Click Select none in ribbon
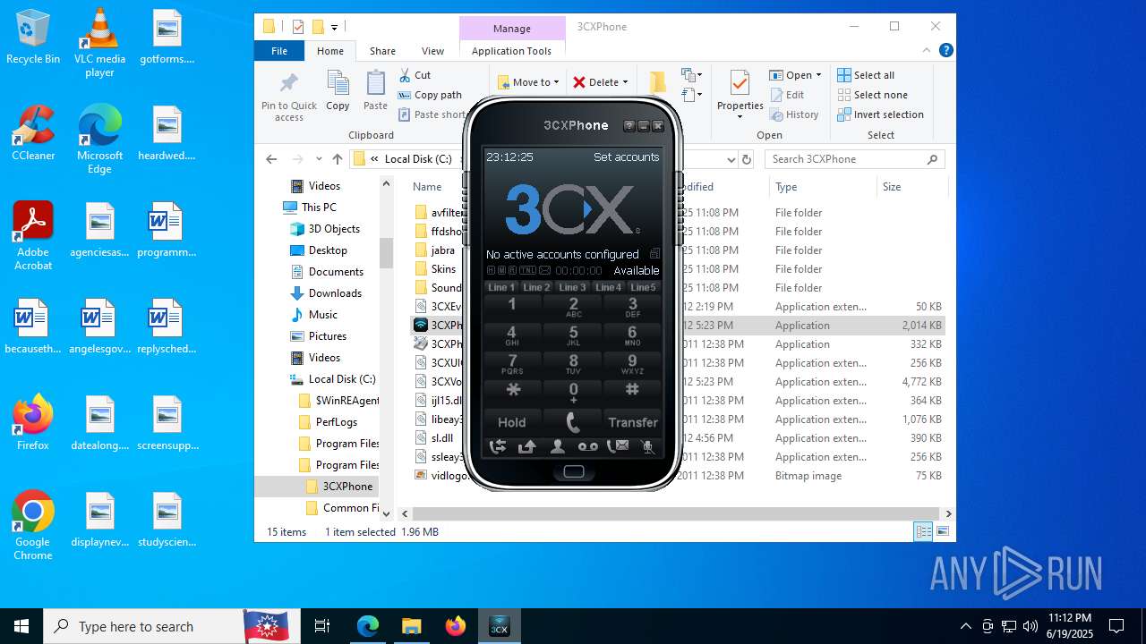The width and height of the screenshot is (1146, 644). pyautogui.click(x=872, y=95)
